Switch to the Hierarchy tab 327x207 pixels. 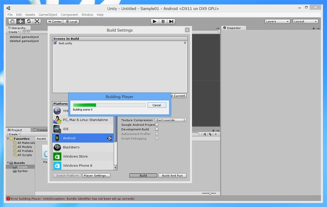[18, 28]
